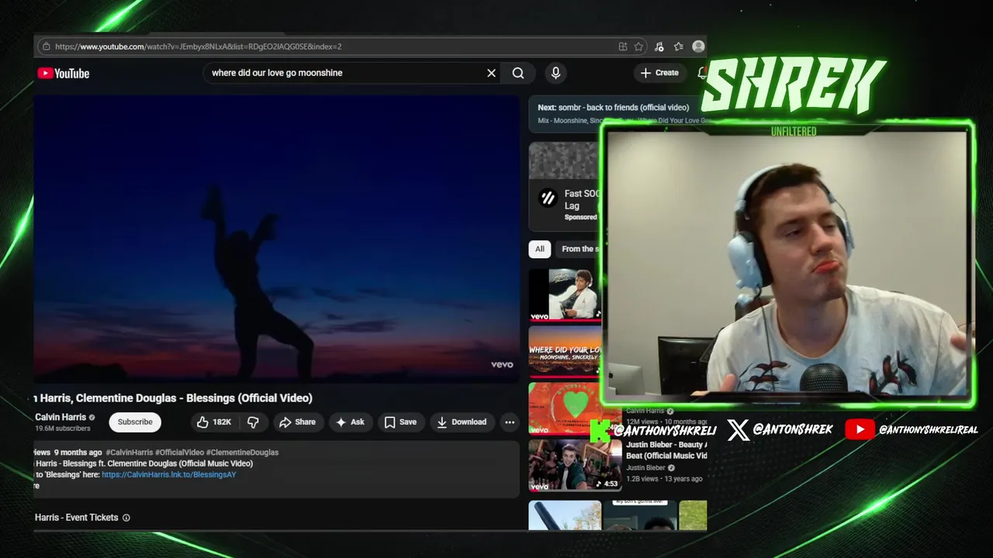Open the YouTube home logo

click(x=64, y=73)
